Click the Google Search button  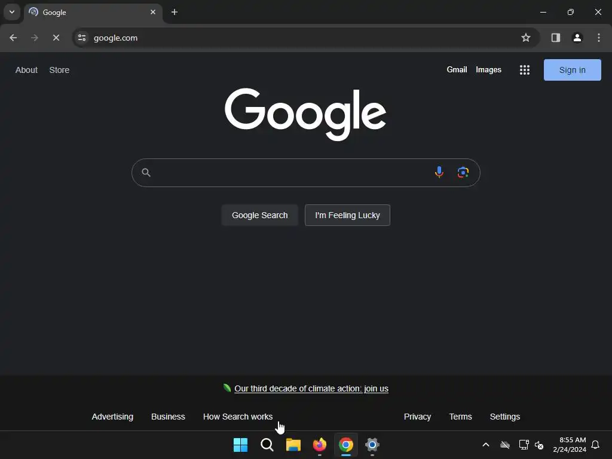(259, 215)
